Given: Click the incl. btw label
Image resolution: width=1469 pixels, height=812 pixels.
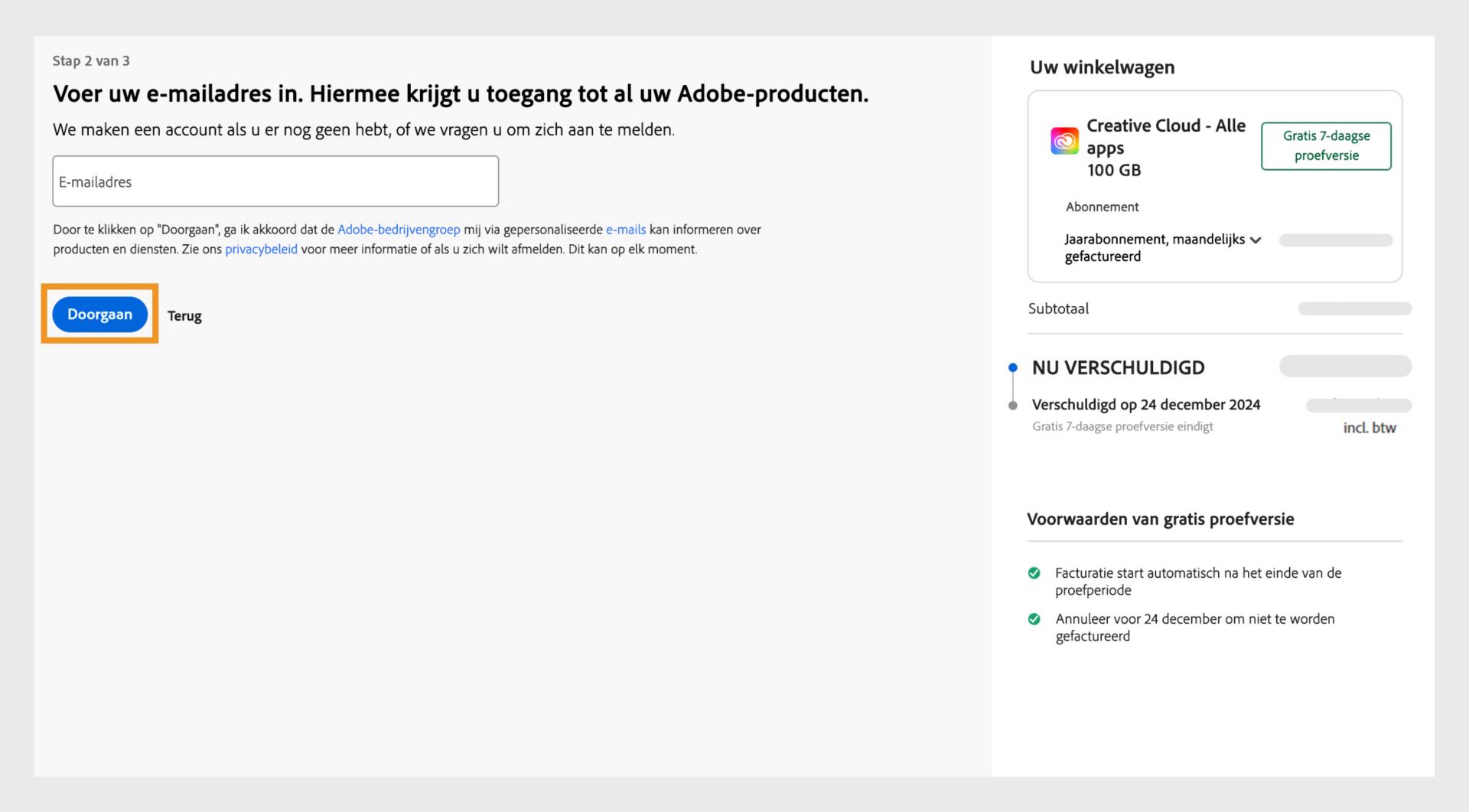Looking at the screenshot, I should pos(1370,428).
